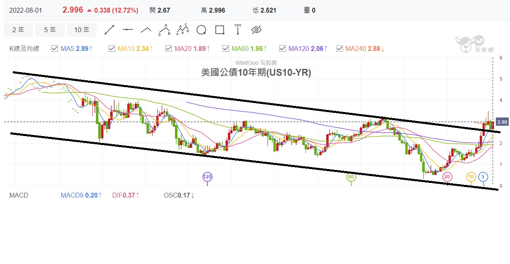Select the angle line drawing tool
Viewport: 510px width, 264px height.
pyautogui.click(x=146, y=30)
